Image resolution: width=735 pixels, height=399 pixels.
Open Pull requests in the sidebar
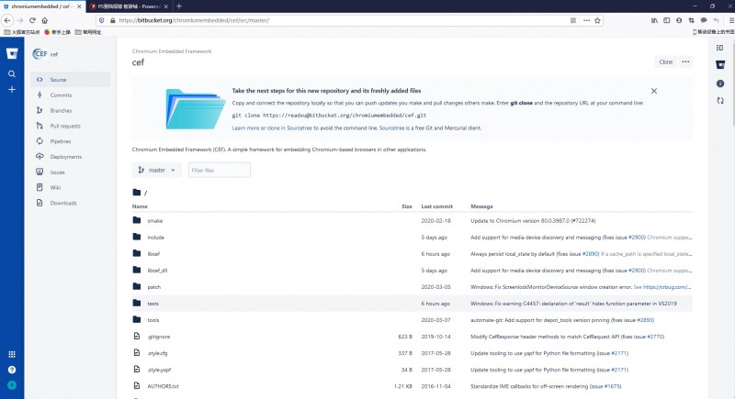(x=65, y=125)
